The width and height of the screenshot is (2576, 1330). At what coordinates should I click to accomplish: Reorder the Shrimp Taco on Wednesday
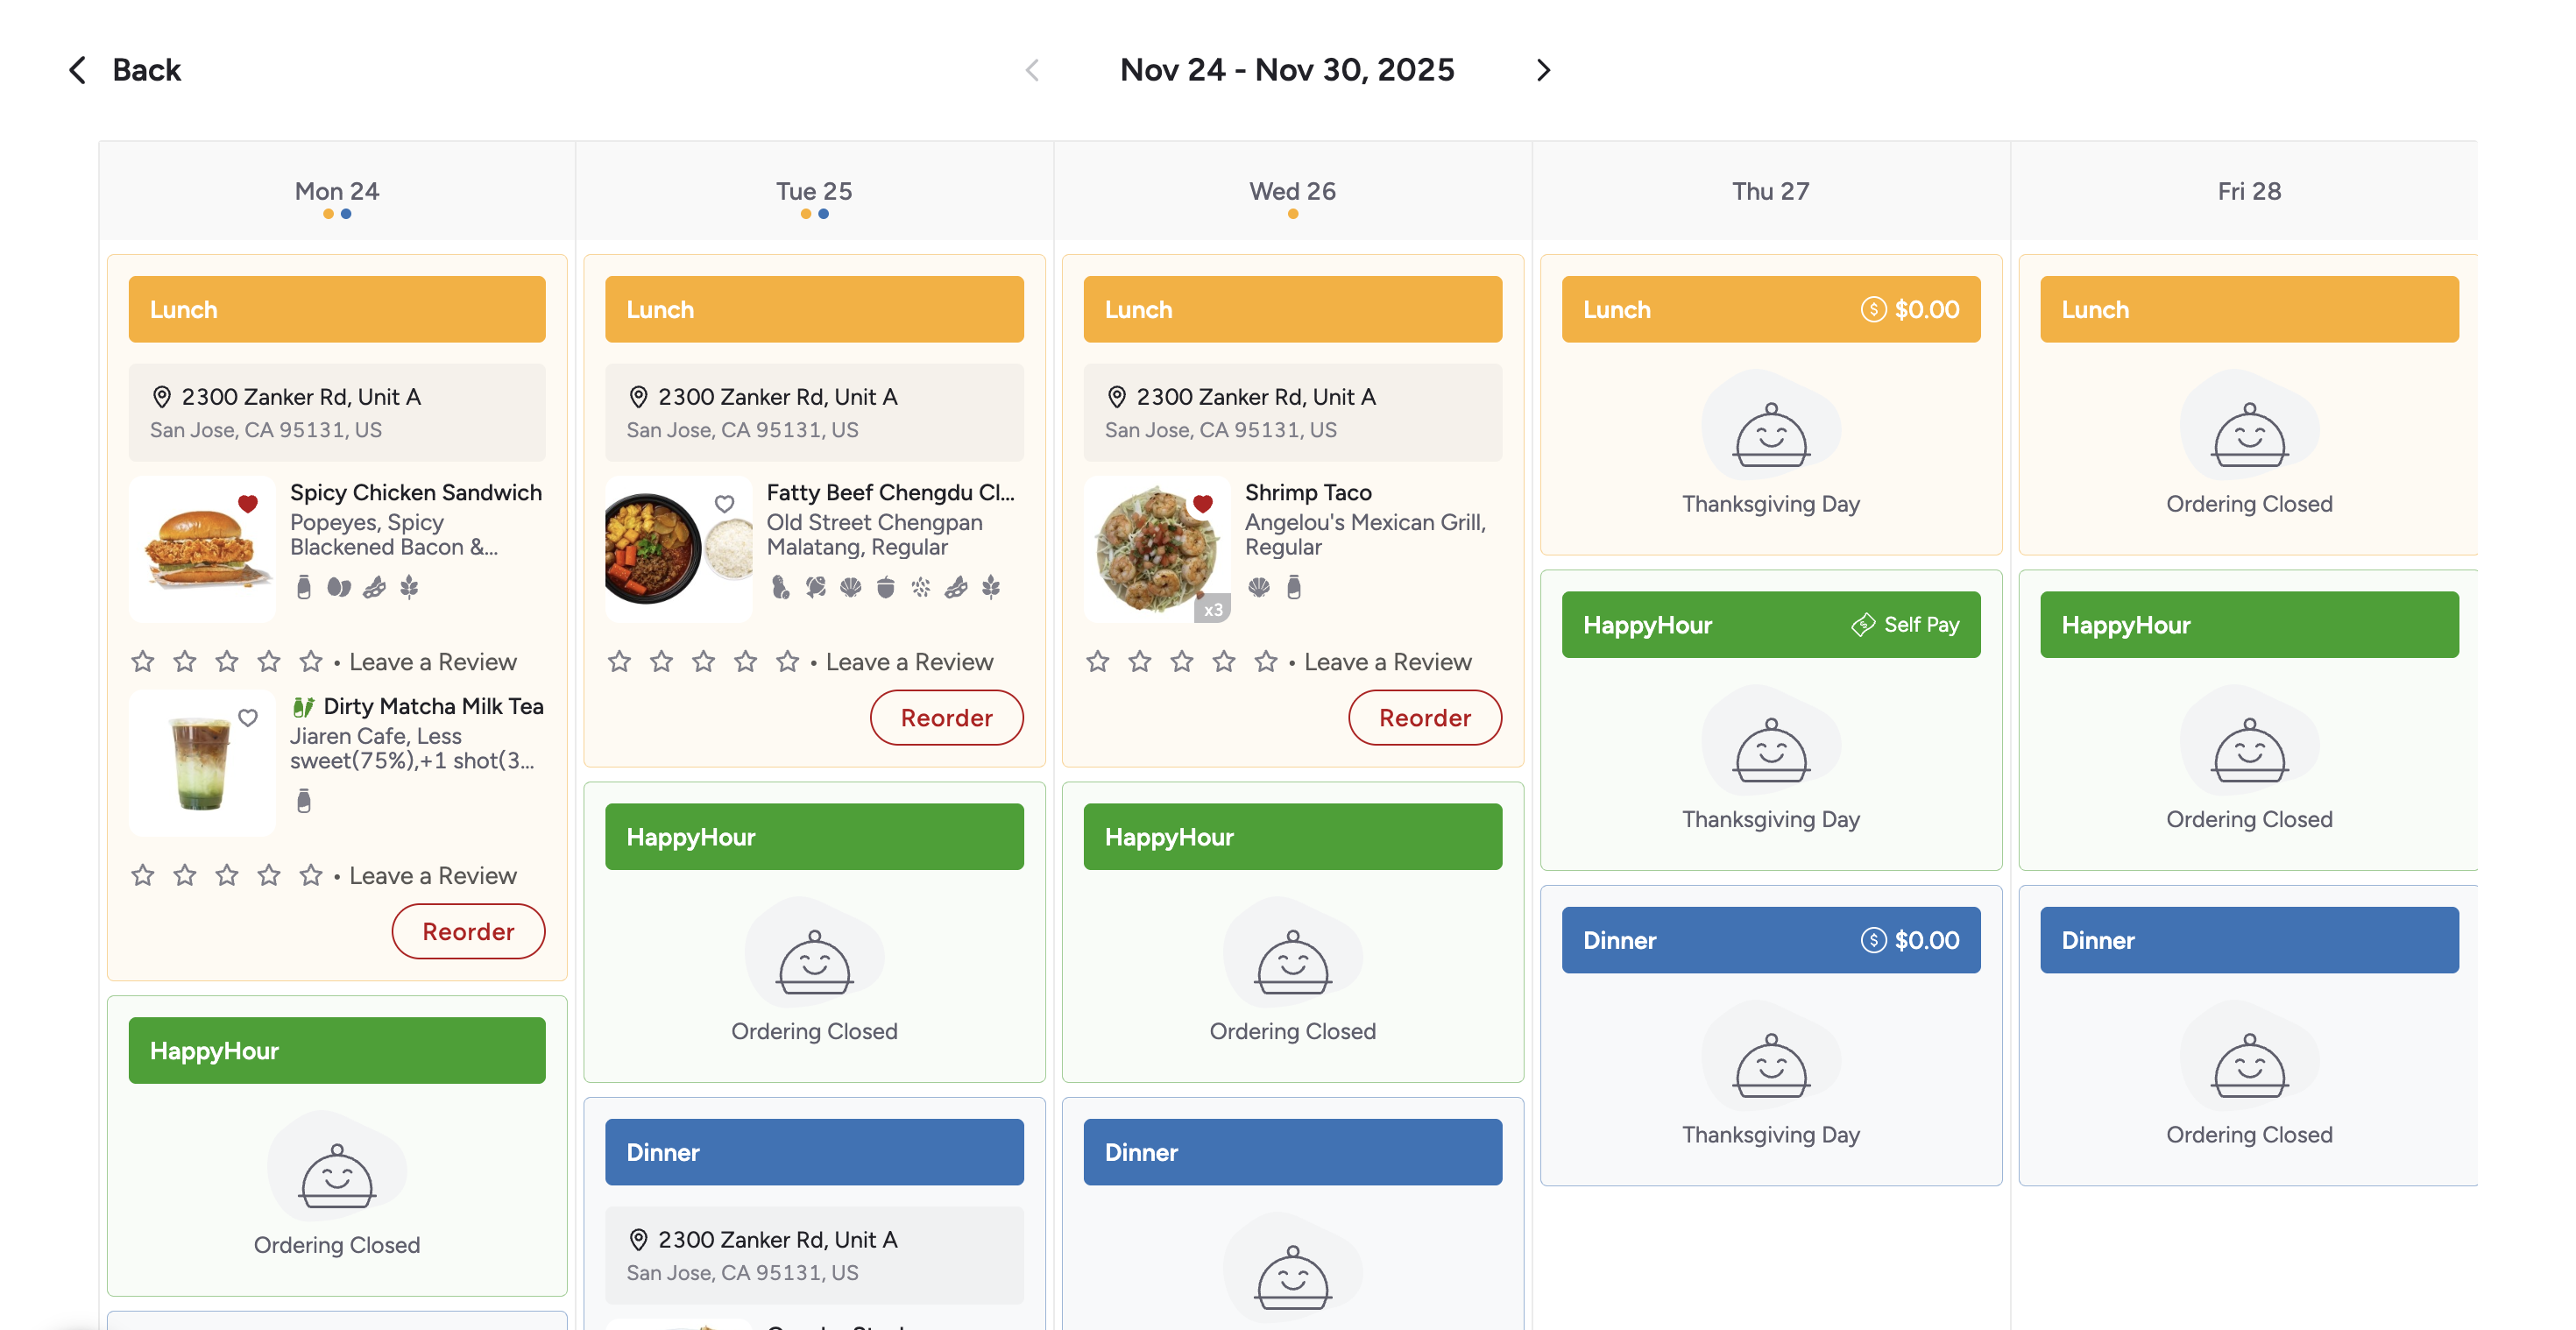click(x=1424, y=717)
